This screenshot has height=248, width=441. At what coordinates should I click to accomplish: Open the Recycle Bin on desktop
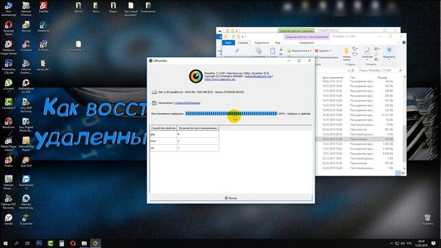point(427,219)
